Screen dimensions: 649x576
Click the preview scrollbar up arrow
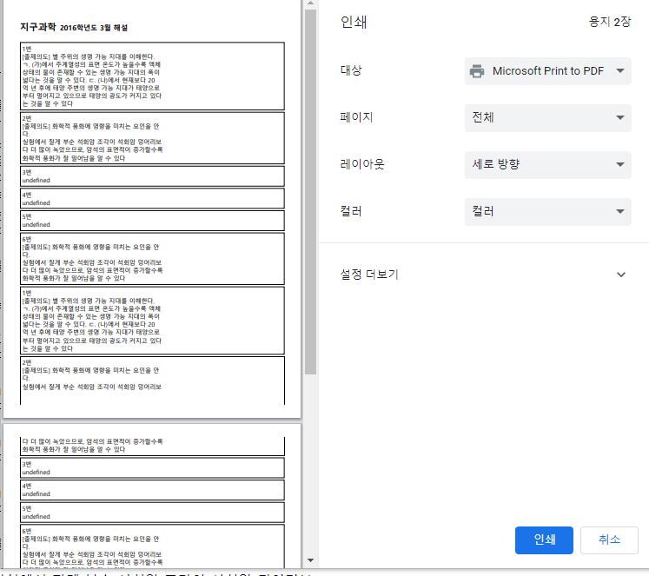tap(310, 3)
